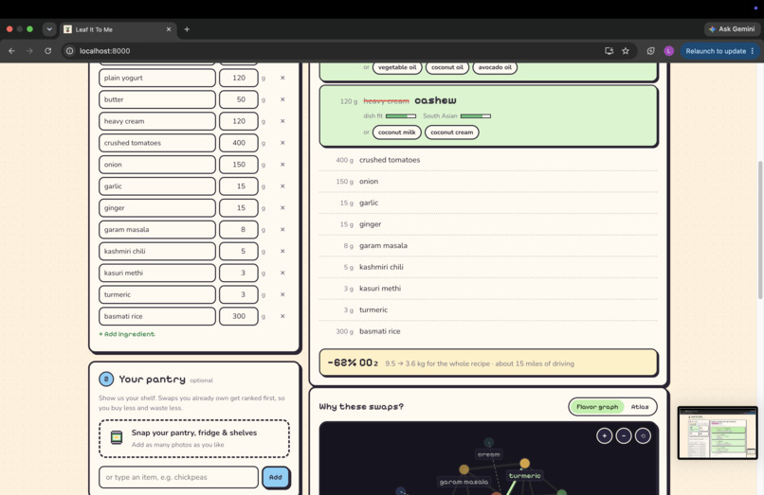Edit the heavy cream quantity field

pos(239,121)
